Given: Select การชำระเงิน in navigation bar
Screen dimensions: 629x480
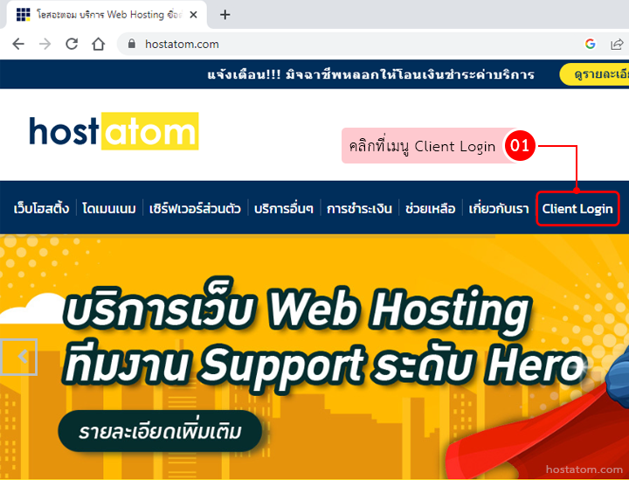Looking at the screenshot, I should click(359, 209).
